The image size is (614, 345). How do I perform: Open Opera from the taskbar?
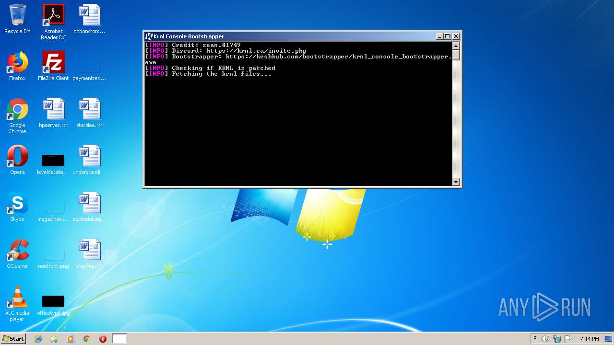[x=103, y=339]
